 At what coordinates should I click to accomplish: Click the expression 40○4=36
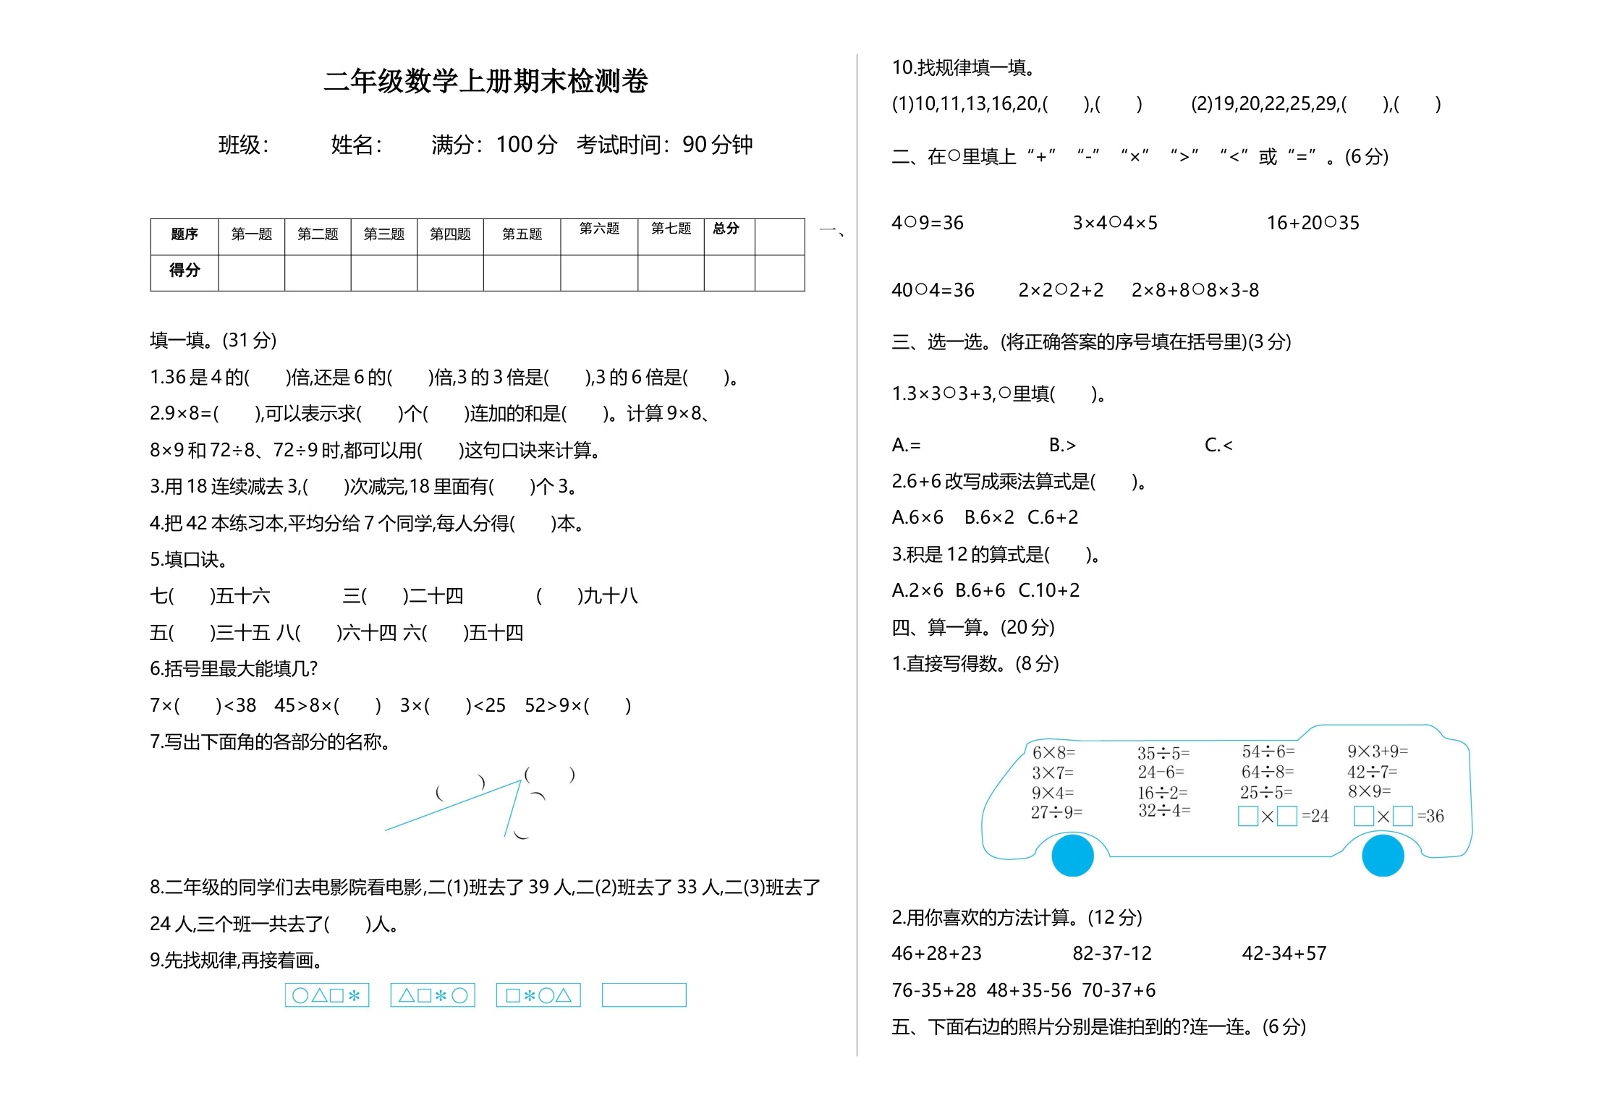click(933, 290)
